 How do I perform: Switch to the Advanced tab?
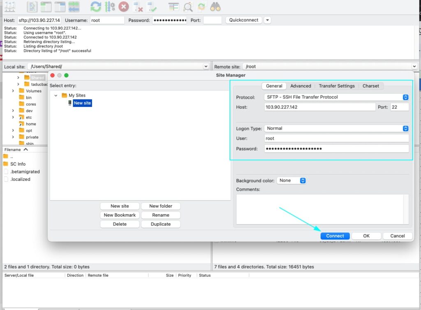tap(301, 86)
